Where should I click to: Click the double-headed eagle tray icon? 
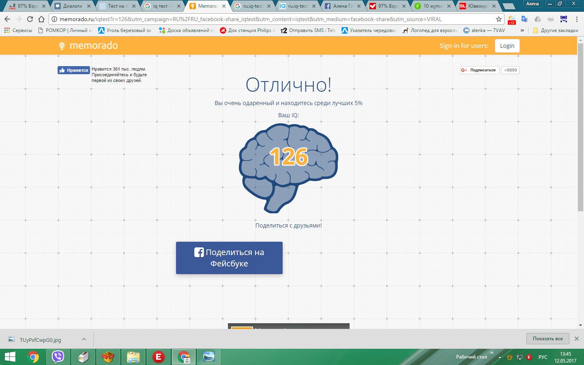coord(510,357)
